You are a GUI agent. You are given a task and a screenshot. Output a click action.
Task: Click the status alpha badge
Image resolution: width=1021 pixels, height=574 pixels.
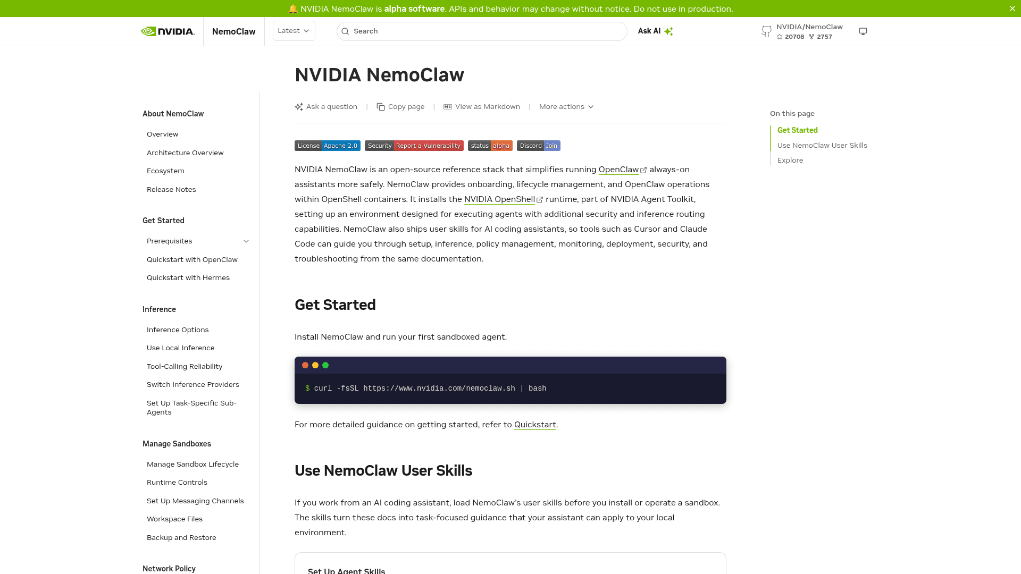pyautogui.click(x=490, y=146)
